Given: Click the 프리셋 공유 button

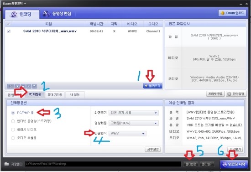Looking at the screenshot, I should coord(215,94).
